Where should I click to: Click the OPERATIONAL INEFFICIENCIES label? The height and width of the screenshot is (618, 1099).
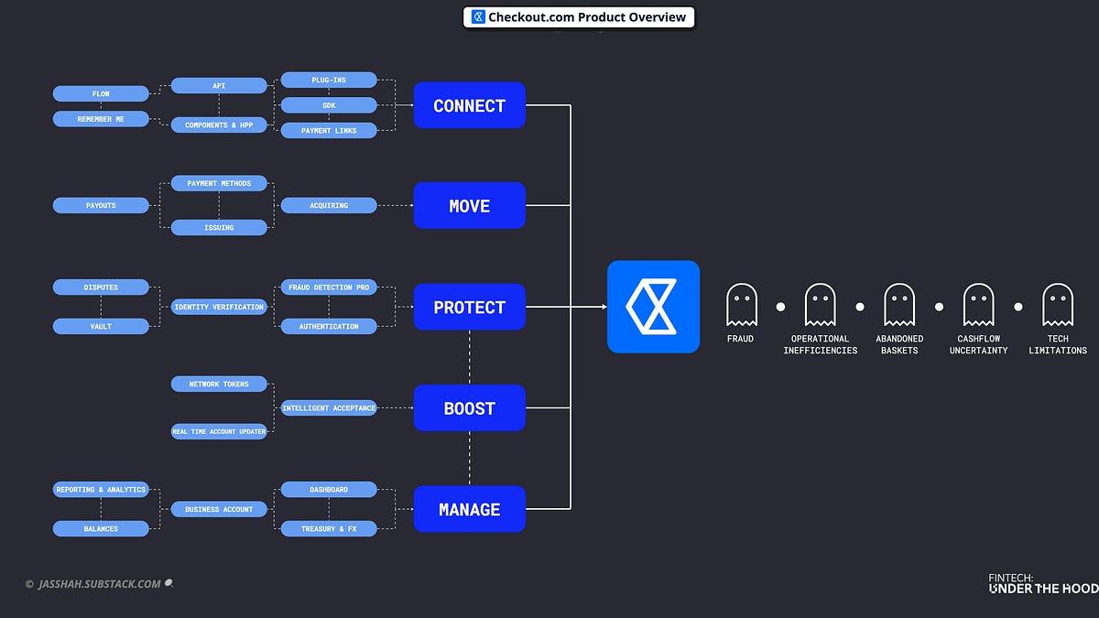pos(821,344)
